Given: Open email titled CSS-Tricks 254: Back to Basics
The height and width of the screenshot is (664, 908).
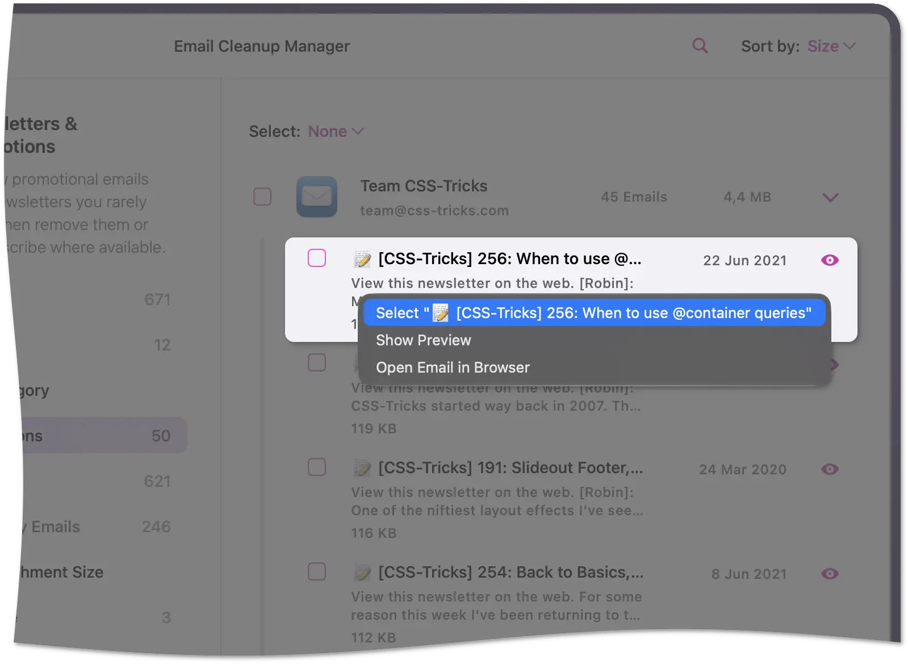Looking at the screenshot, I should pyautogui.click(x=511, y=572).
